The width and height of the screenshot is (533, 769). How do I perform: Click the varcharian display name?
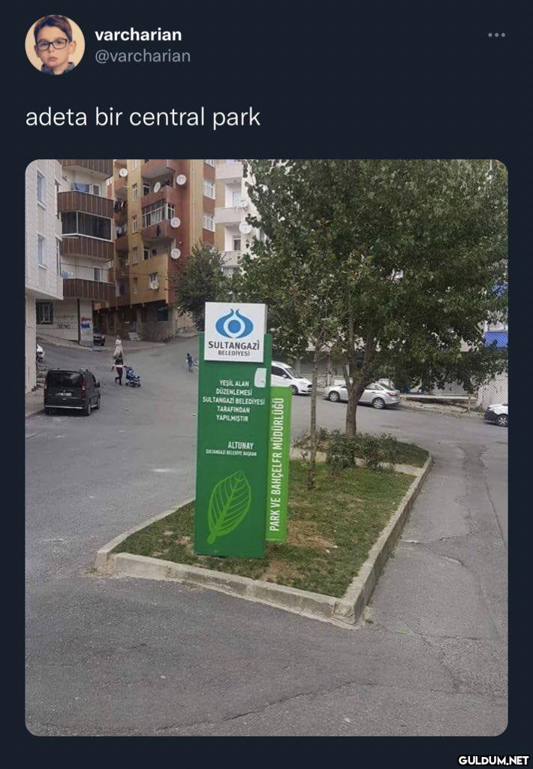tap(138, 35)
